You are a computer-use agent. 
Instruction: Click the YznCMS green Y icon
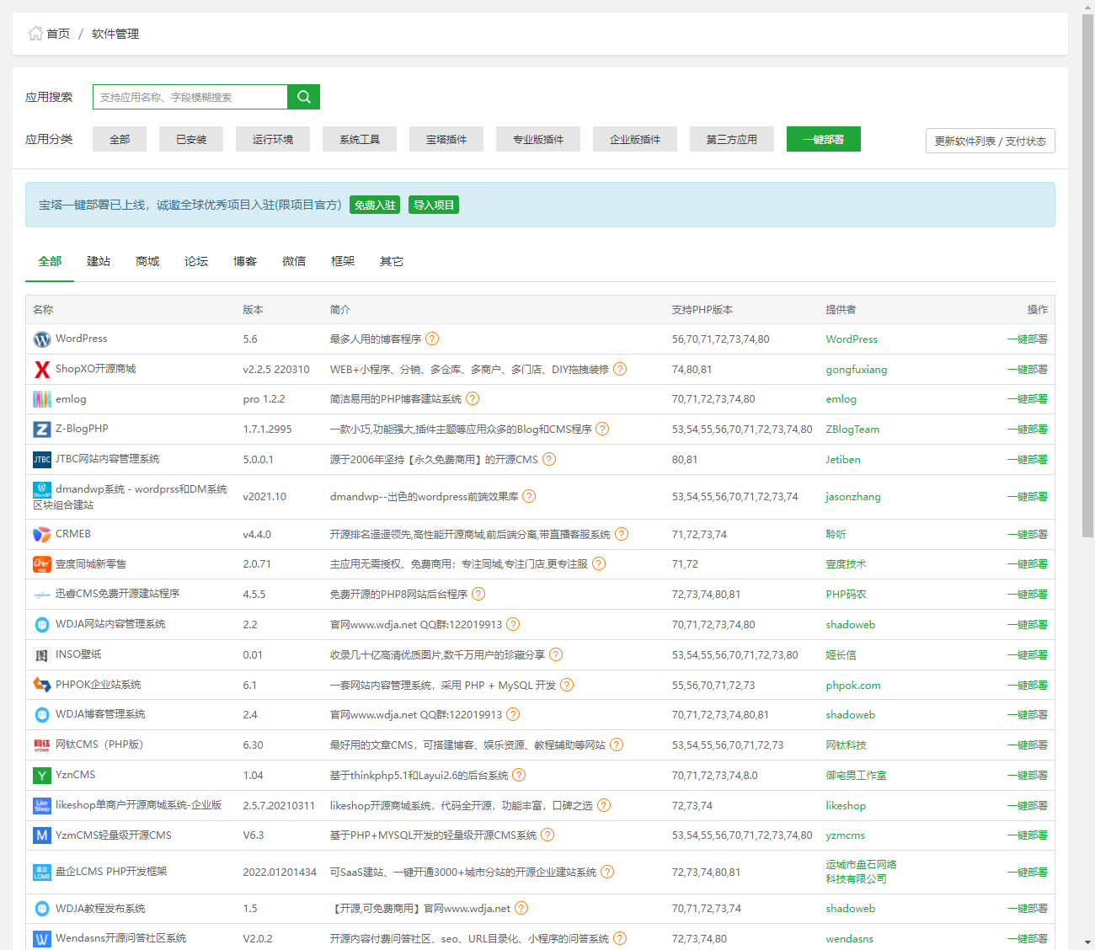[x=42, y=776]
